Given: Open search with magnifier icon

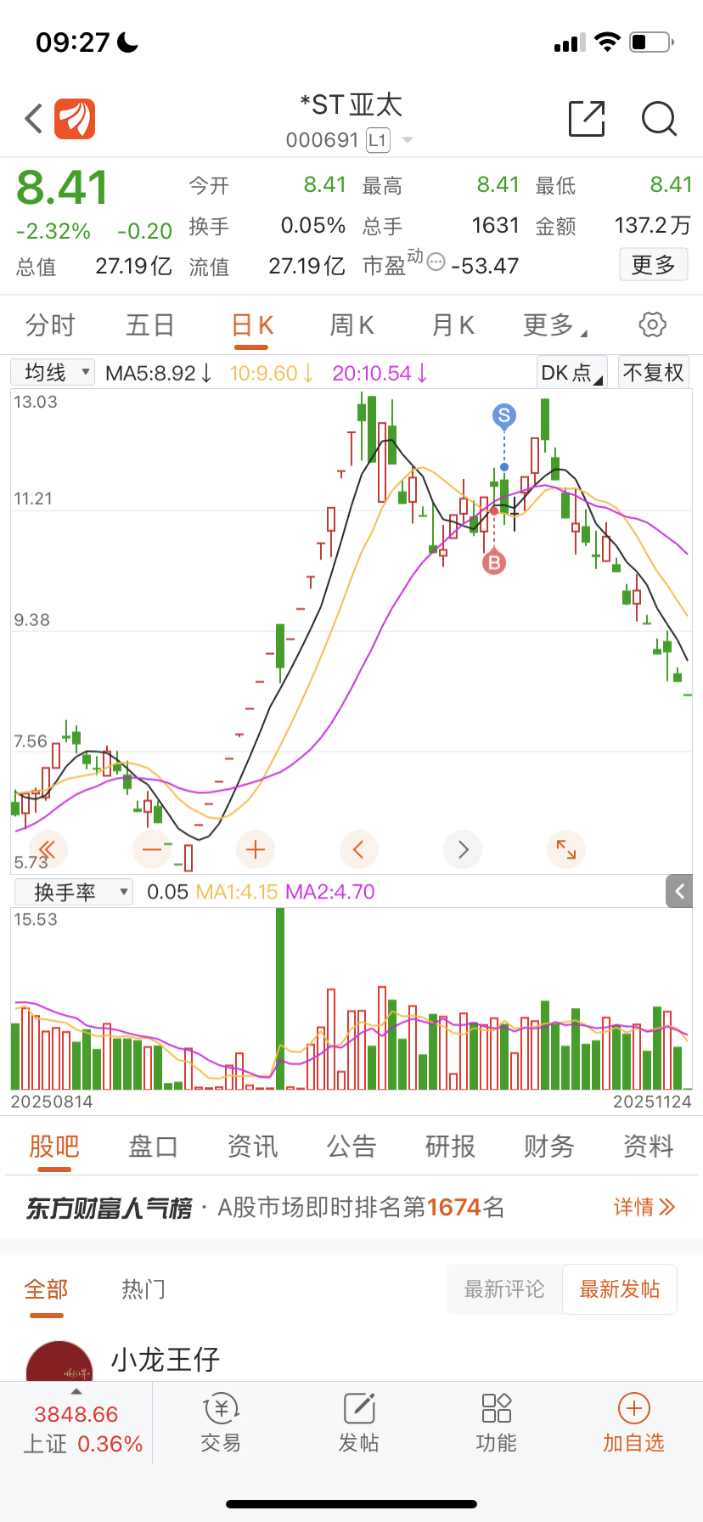Looking at the screenshot, I should pos(659,119).
